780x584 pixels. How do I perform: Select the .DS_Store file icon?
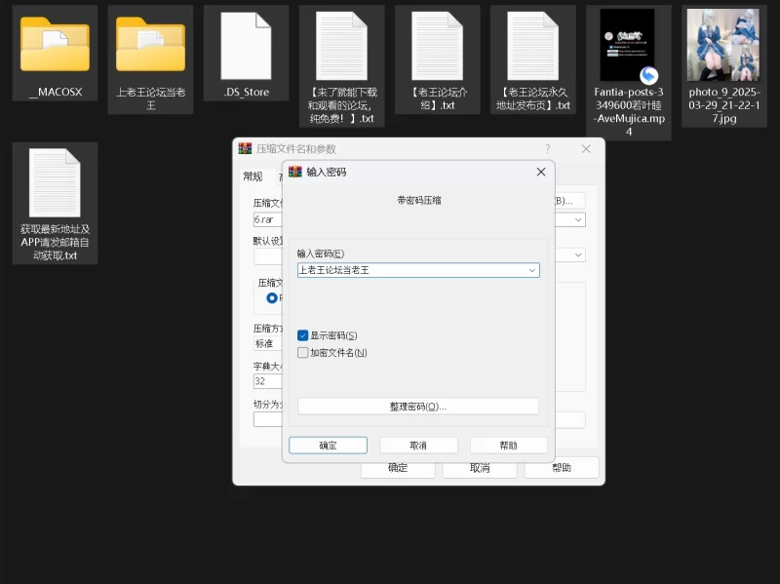(x=245, y=46)
